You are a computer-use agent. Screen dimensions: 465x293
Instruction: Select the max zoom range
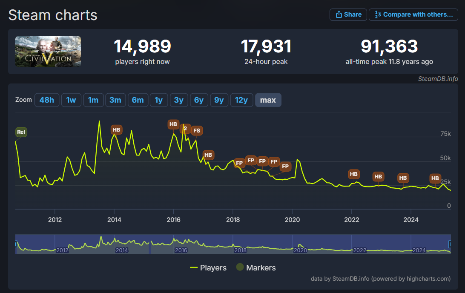point(268,100)
